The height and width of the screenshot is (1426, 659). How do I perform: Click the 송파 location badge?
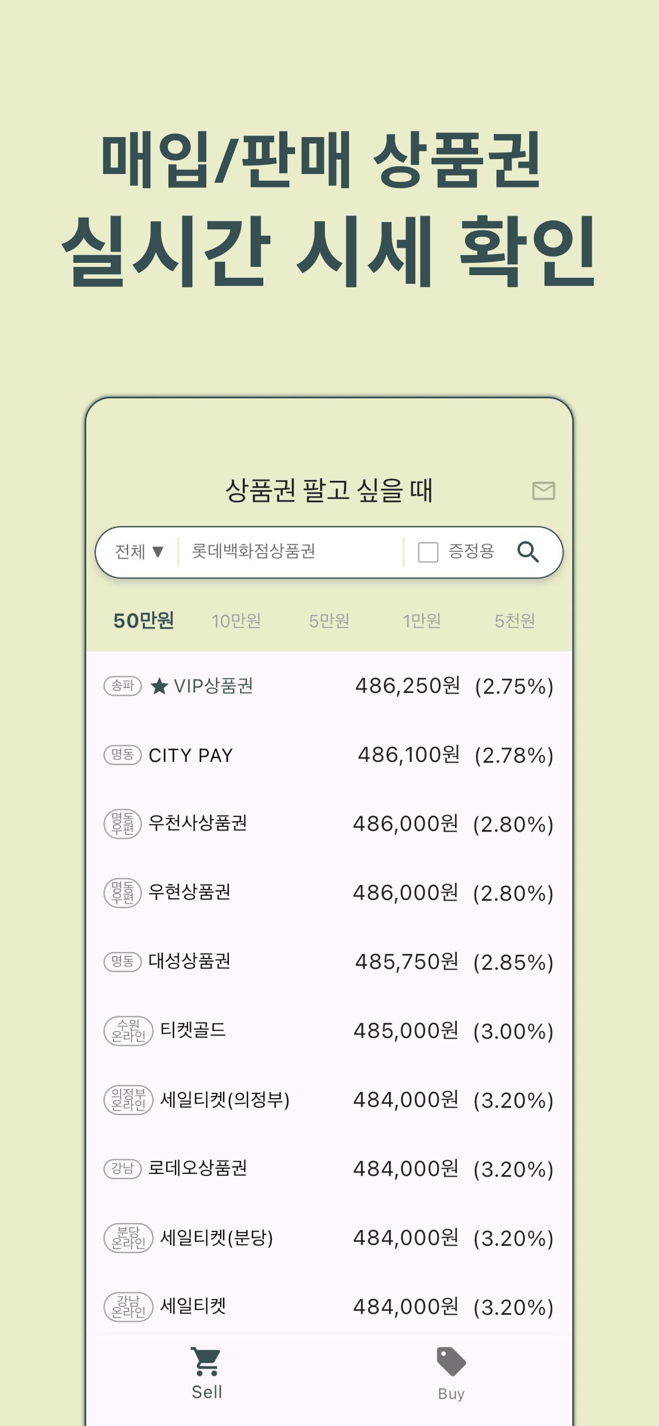123,686
